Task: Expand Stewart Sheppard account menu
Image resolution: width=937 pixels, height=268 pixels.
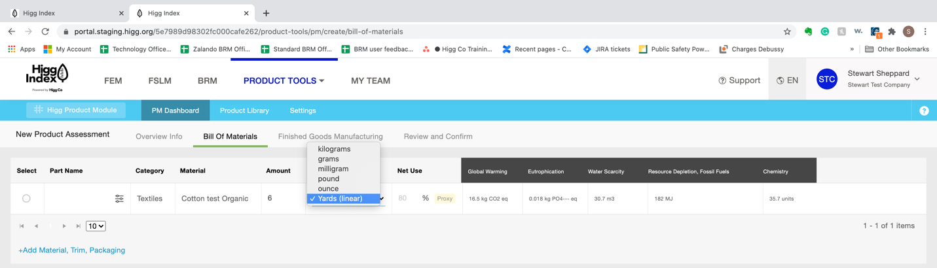Action: (917, 79)
